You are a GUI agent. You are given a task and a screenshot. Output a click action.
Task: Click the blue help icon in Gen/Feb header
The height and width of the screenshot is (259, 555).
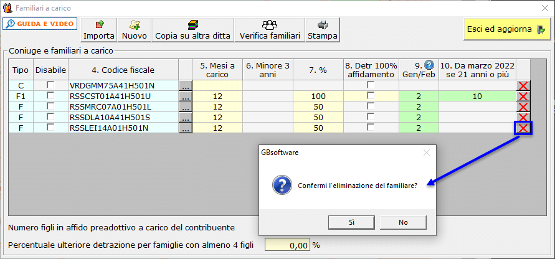[x=429, y=65]
